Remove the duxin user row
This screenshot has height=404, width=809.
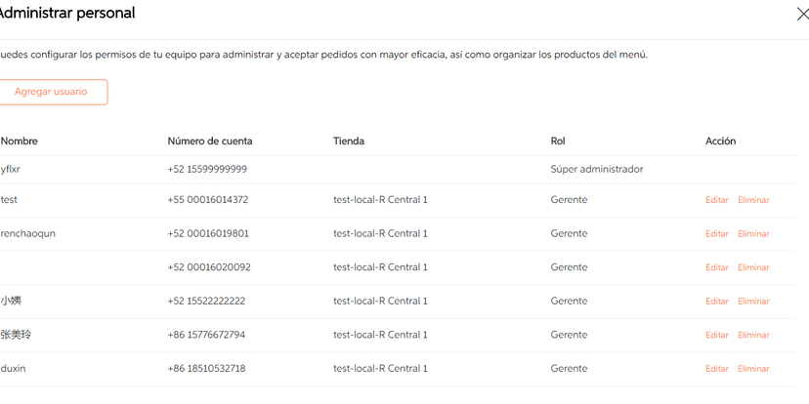[x=753, y=369]
